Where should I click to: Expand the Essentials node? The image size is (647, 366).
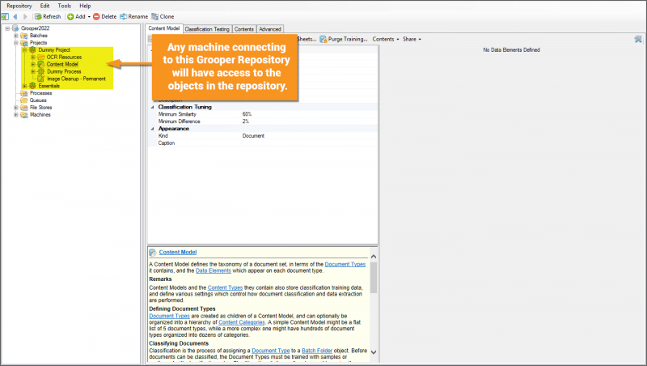click(x=25, y=86)
